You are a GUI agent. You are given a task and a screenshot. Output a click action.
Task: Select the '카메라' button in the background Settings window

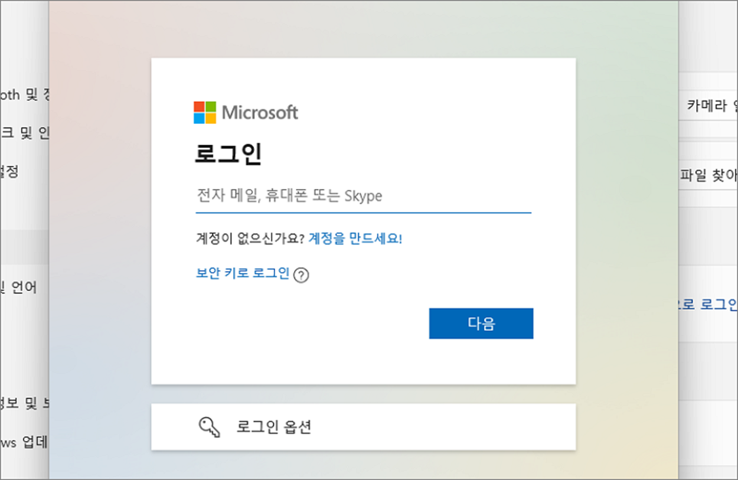click(708, 106)
